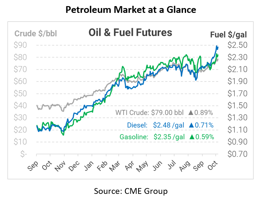Click the Oil & Fuel Futures chart title
Viewport: 263px width, 200px height.
click(x=130, y=33)
